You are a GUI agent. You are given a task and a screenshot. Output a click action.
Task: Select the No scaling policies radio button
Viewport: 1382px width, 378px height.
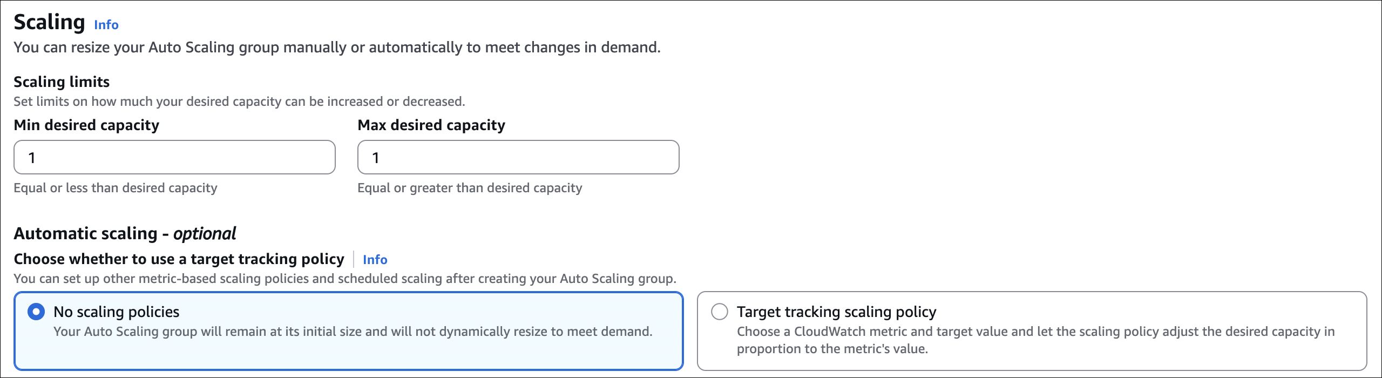36,312
